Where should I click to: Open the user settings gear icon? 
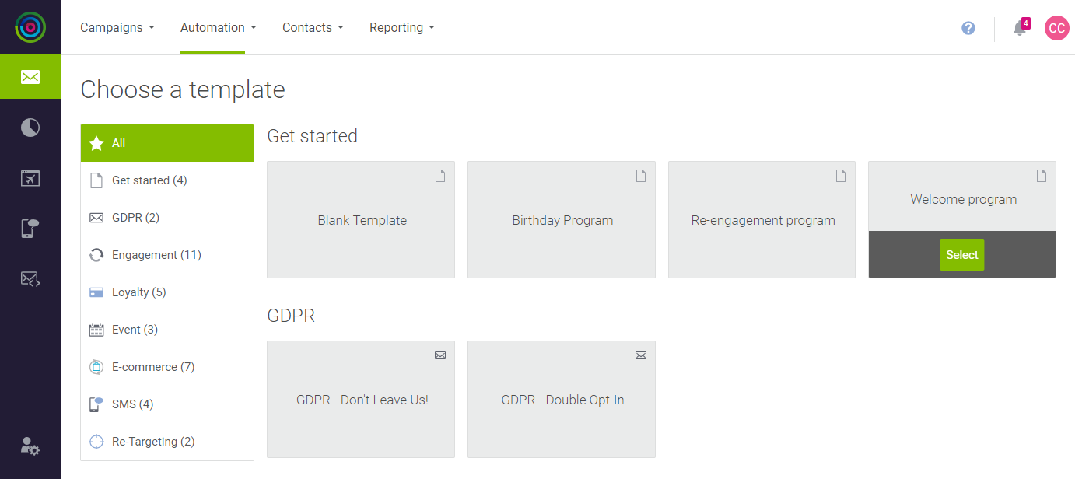[30, 446]
